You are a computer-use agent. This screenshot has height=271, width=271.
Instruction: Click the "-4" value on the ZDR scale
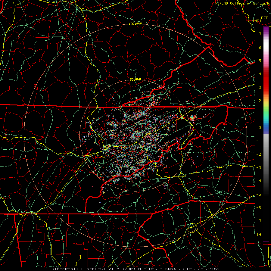[x=259, y=181]
